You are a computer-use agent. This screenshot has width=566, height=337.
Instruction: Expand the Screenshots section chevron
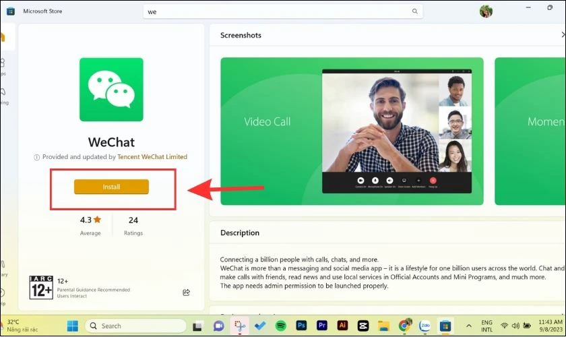(x=563, y=34)
